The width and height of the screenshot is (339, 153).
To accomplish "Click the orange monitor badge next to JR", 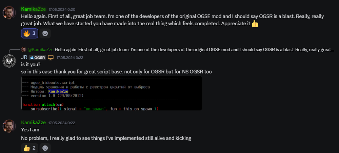I will pyautogui.click(x=51, y=57).
